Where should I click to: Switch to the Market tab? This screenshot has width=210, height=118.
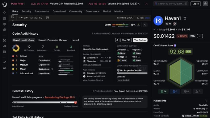pyautogui.click(x=107, y=11)
